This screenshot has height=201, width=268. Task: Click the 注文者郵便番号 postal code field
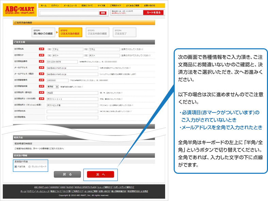58,80
